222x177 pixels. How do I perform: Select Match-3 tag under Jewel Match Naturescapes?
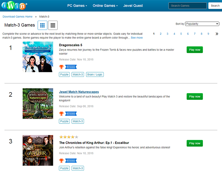point(78,121)
